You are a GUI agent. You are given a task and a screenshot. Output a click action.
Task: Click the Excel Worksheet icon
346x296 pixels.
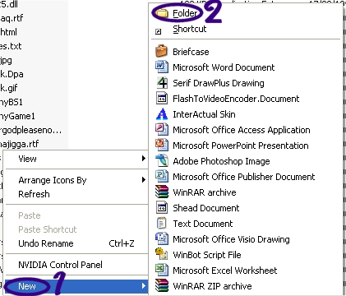162,270
